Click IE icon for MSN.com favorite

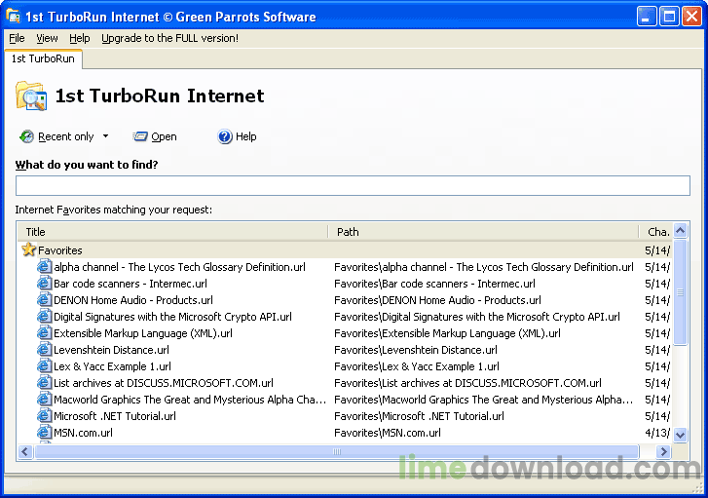coord(44,433)
